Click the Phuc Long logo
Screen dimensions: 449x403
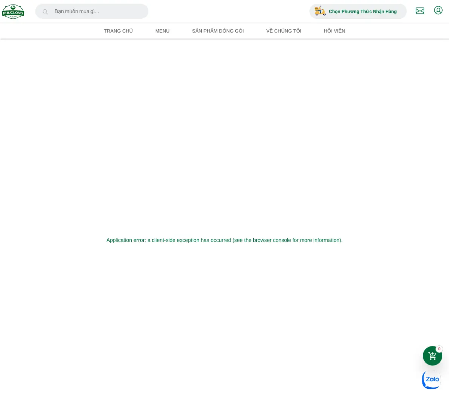tap(13, 12)
